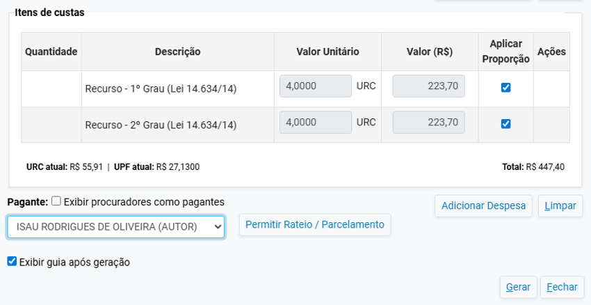The width and height of the screenshot is (591, 305).
Task: Click Valor Unitário field of 1º Grau row
Action: pos(315,86)
